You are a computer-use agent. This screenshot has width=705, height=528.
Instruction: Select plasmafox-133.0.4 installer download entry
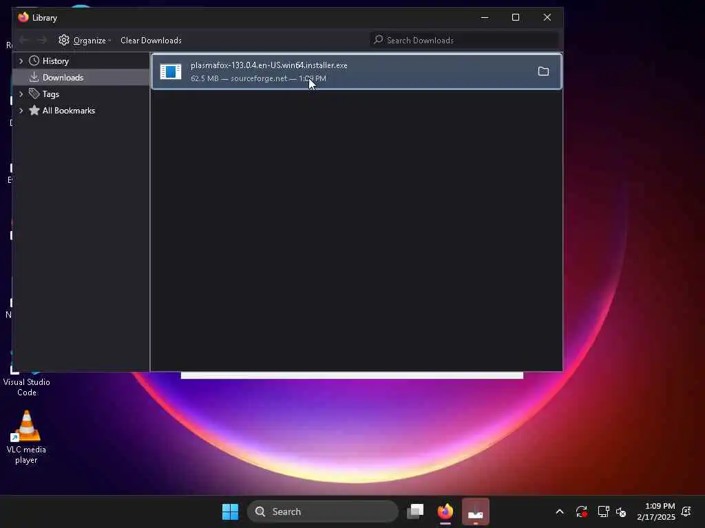pyautogui.click(x=357, y=71)
